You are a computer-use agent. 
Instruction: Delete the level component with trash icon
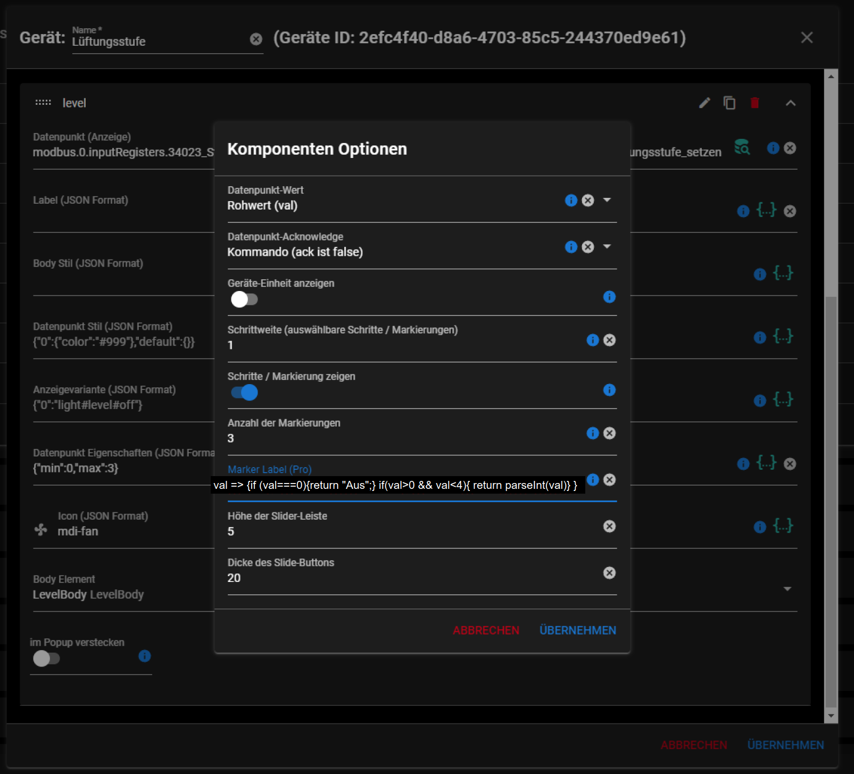754,103
